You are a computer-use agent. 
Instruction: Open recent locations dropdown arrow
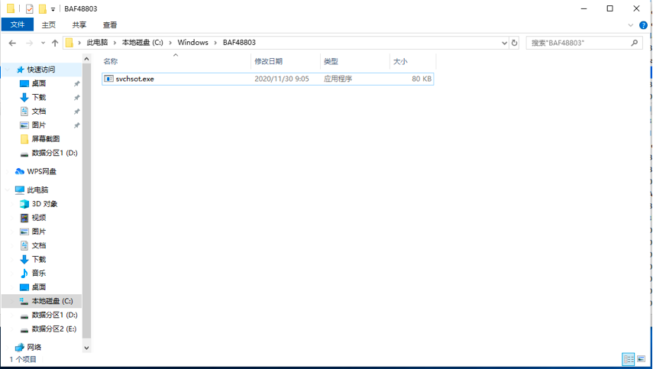click(43, 43)
